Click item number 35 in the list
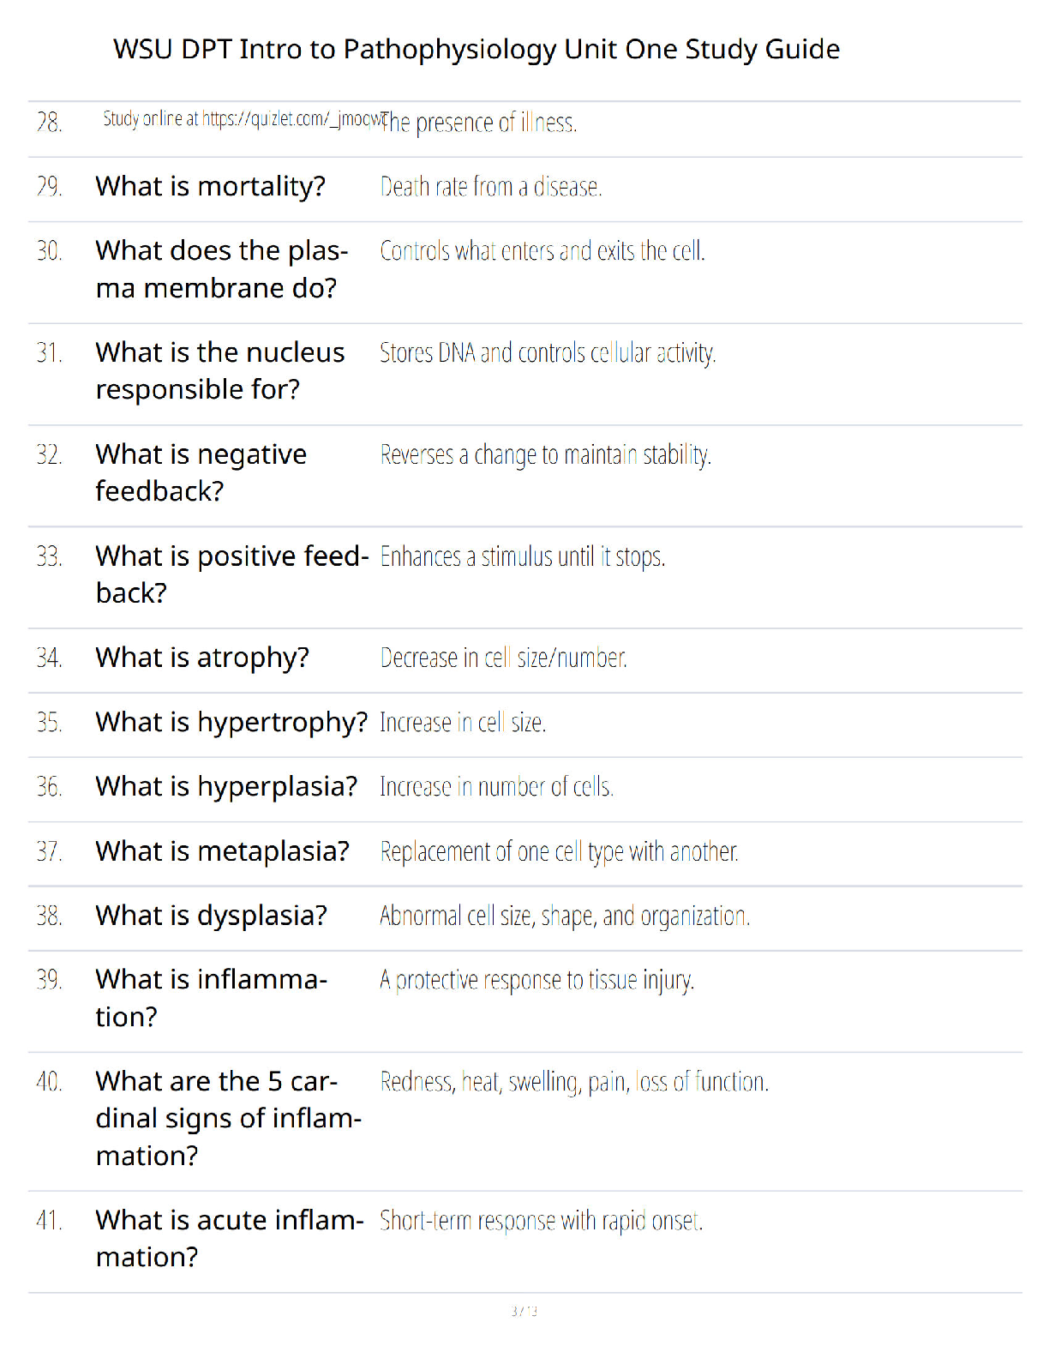The width and height of the screenshot is (1049, 1358). point(50,723)
